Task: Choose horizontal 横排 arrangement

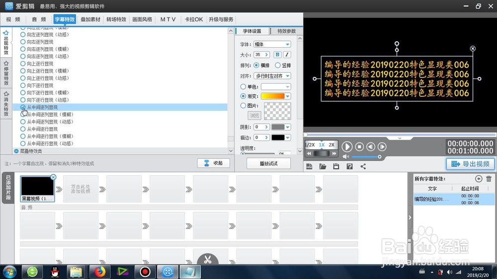Action: tap(256, 65)
